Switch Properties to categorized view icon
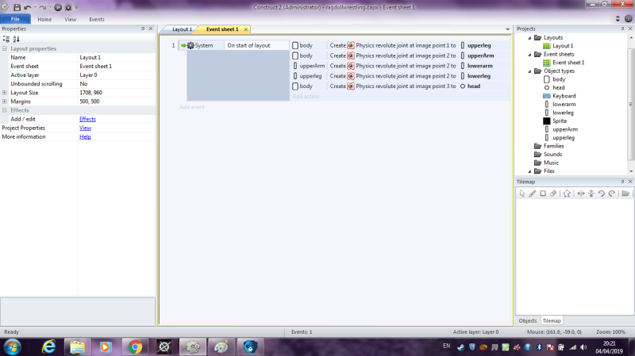Image resolution: width=635 pixels, height=356 pixels. click(6, 39)
